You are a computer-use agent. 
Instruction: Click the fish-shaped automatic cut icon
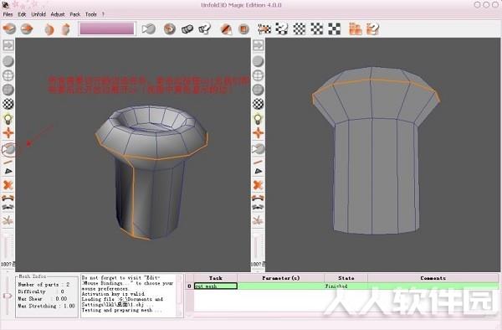[x=149, y=28]
